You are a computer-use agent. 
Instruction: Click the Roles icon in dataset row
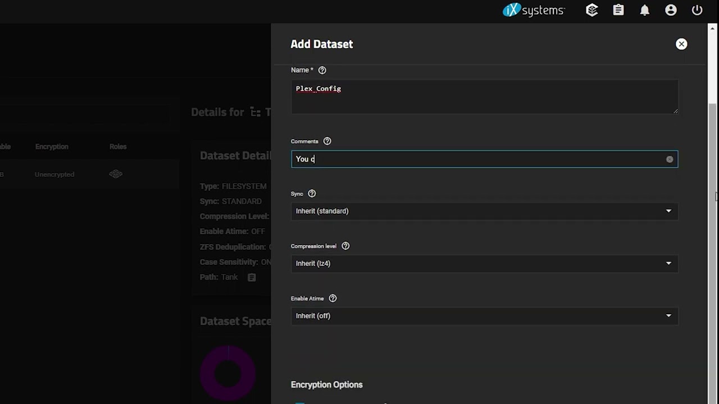point(116,174)
